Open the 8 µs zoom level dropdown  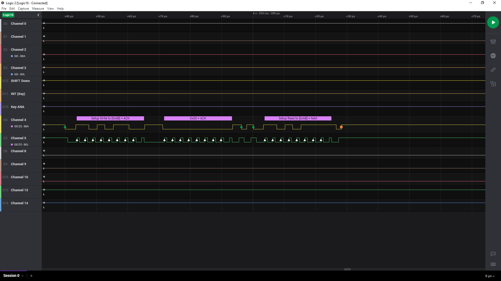coord(489,276)
